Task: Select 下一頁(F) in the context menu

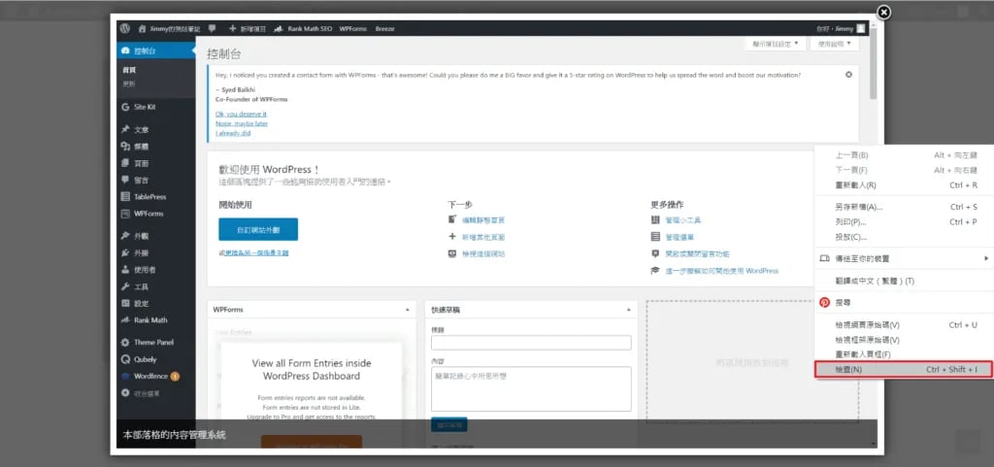Action: (904, 171)
